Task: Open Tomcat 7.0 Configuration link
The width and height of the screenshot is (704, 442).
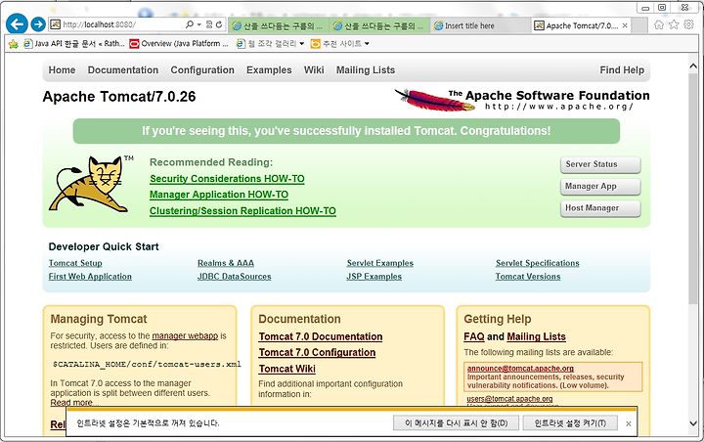Action: 317,353
